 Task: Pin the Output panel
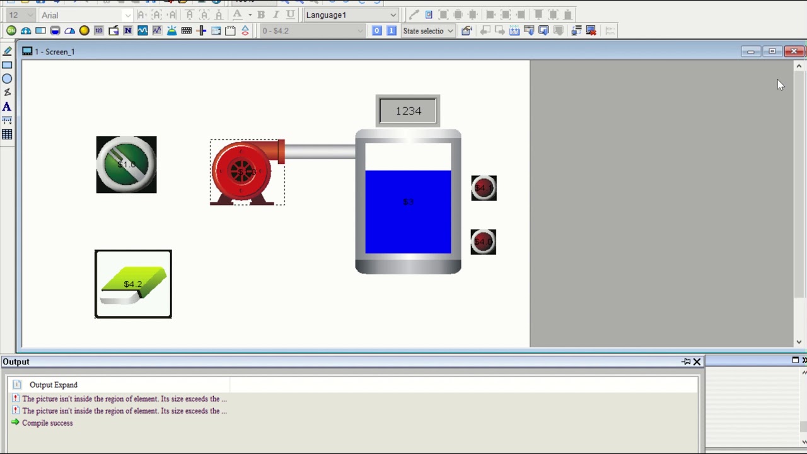686,361
